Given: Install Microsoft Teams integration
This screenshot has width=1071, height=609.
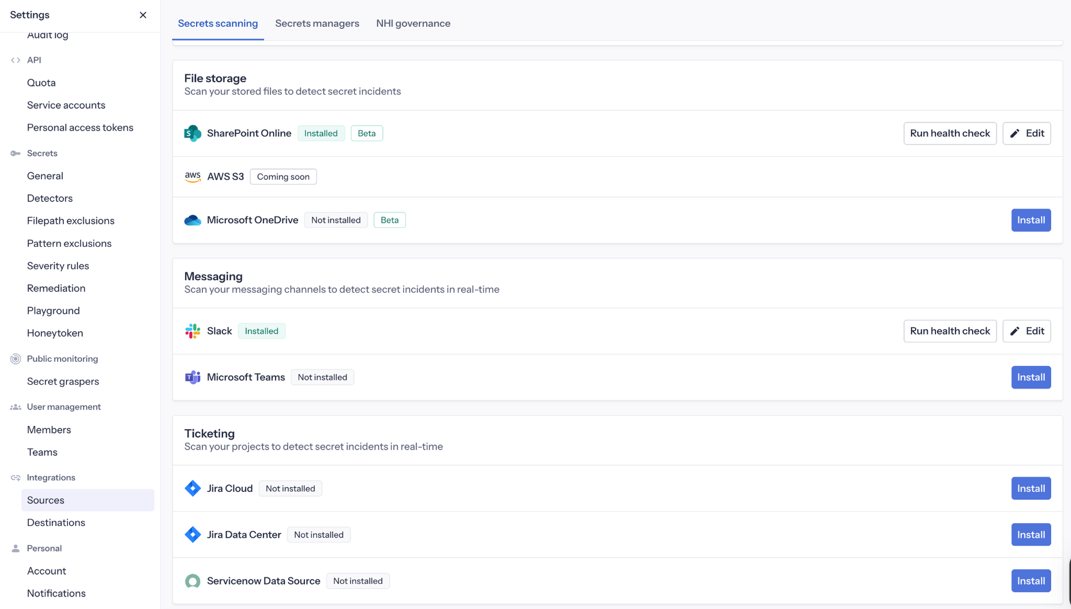Looking at the screenshot, I should point(1030,377).
